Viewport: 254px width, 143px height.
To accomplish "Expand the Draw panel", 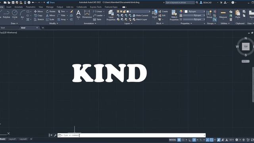I will [14, 23].
